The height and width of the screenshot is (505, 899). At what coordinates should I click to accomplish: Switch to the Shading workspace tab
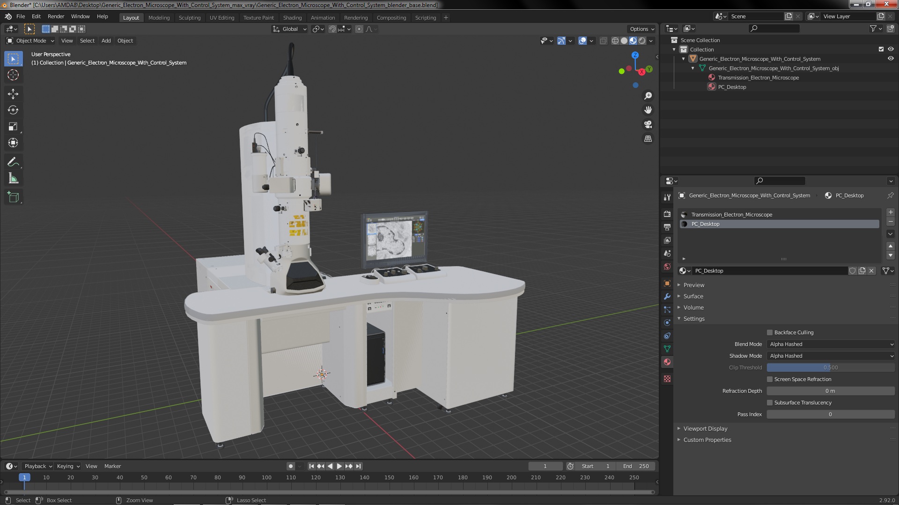tap(292, 18)
